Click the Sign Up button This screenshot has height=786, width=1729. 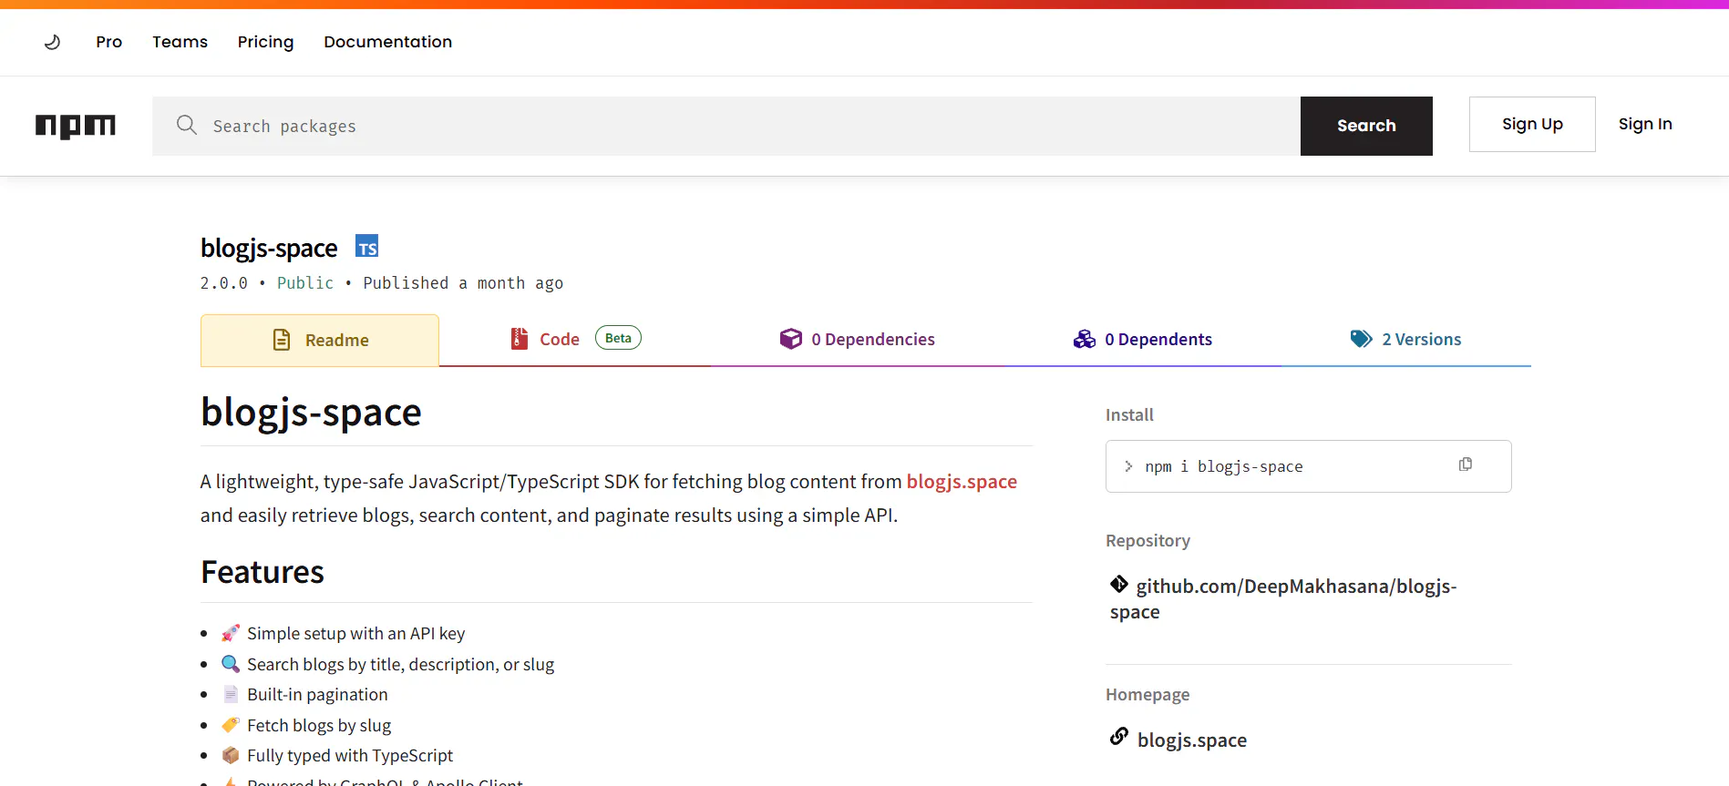[x=1532, y=124]
